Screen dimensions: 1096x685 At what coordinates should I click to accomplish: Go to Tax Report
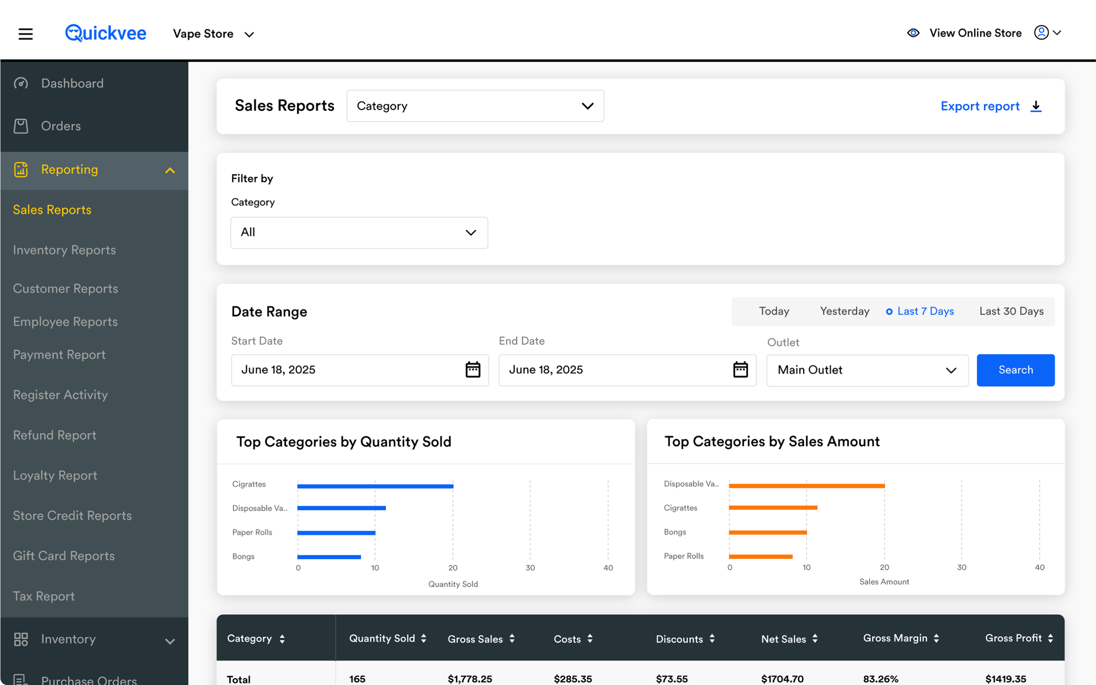[x=44, y=596]
